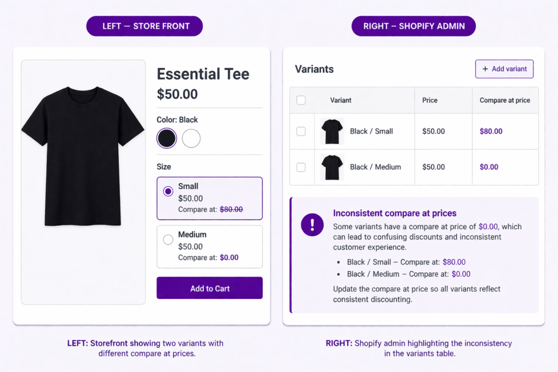Click the Add to Cart button

(x=209, y=288)
